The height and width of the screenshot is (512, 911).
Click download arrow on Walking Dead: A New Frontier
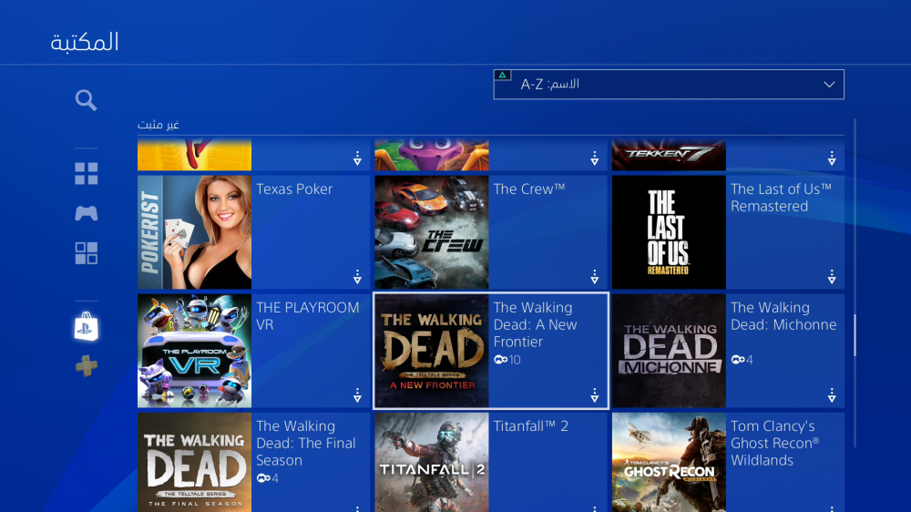594,395
